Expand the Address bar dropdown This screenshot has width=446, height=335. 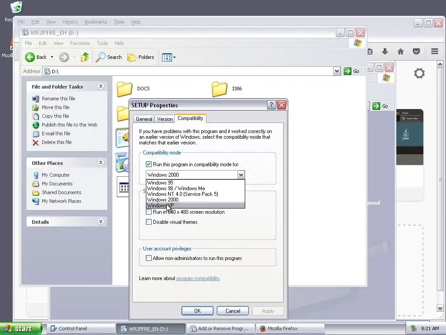pos(337,71)
